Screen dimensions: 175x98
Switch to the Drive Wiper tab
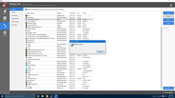(x=16, y=25)
